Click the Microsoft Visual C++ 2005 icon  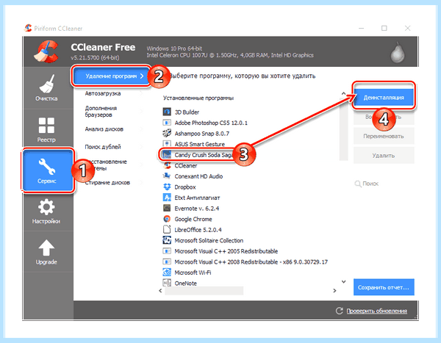(x=167, y=250)
